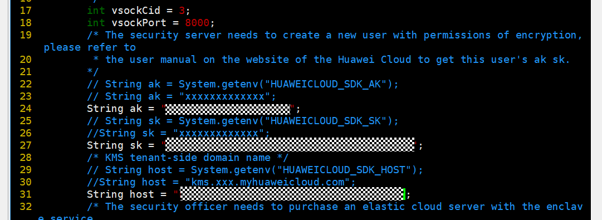Place cursor on 'vsockPort' variable name
The height and width of the screenshot is (220, 602).
(139, 23)
